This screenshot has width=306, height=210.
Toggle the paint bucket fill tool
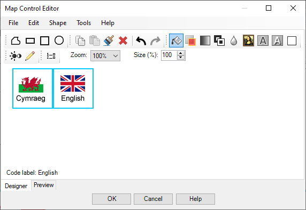pyautogui.click(x=176, y=41)
